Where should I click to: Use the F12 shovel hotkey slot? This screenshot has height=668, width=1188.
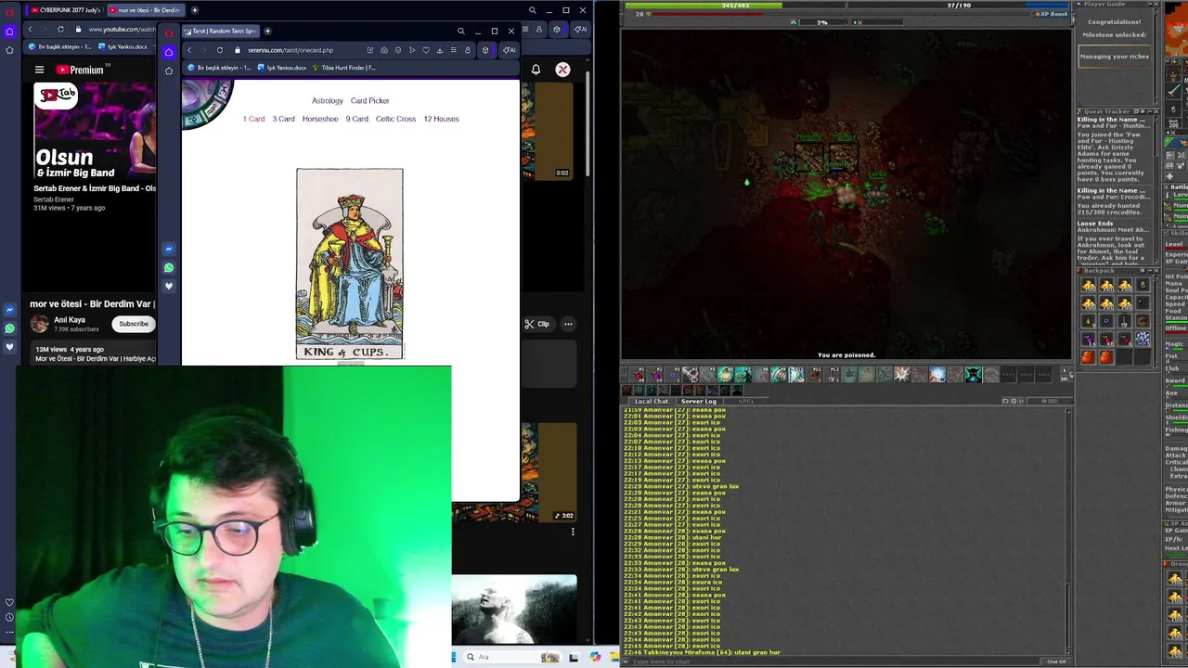[833, 375]
